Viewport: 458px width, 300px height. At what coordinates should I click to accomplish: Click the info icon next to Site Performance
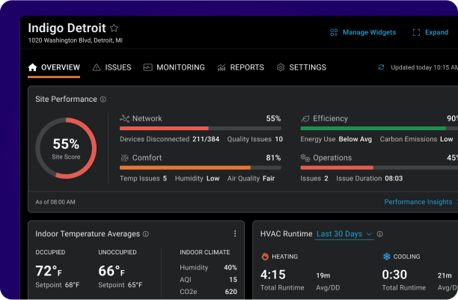point(103,100)
